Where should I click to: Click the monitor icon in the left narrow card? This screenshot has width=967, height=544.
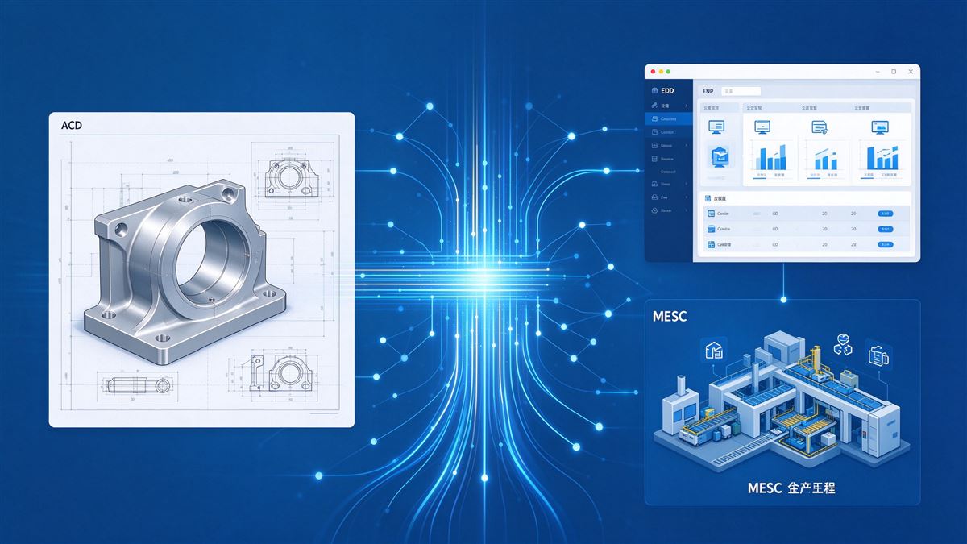(716, 127)
